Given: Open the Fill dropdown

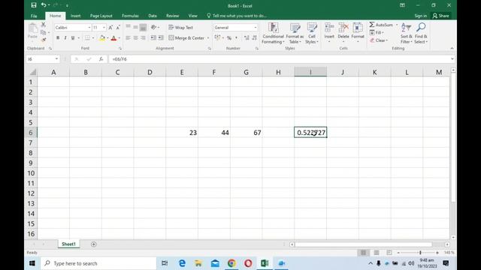Looking at the screenshot, I should coord(377,32).
